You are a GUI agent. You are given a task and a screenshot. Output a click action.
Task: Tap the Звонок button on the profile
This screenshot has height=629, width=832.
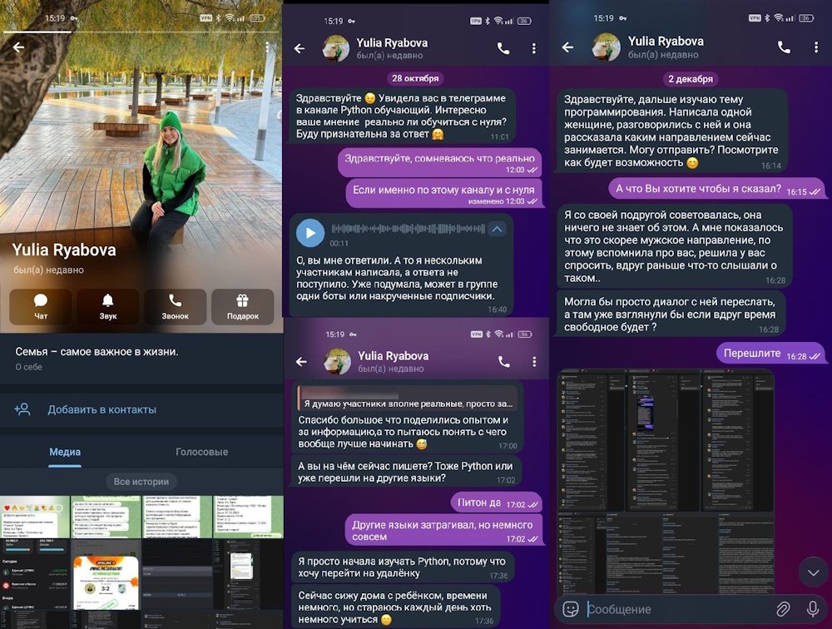(x=175, y=306)
